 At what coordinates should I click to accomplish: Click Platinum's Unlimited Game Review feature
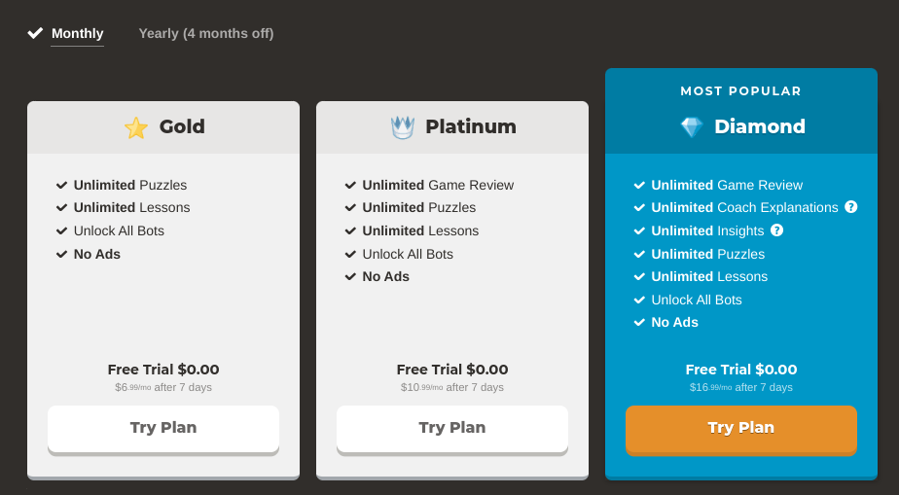click(438, 185)
